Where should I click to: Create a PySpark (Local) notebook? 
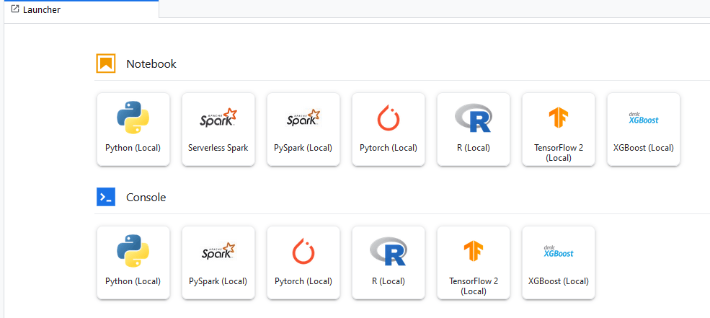[303, 129]
